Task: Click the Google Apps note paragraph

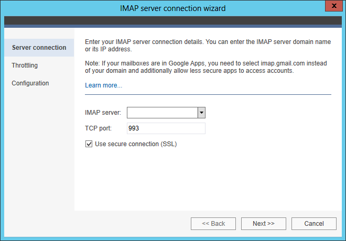Action: [206, 67]
